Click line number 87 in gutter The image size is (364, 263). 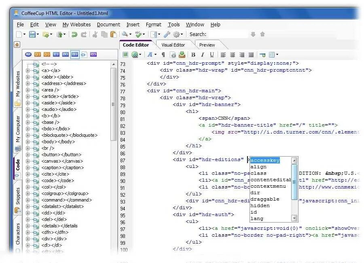click(x=123, y=161)
